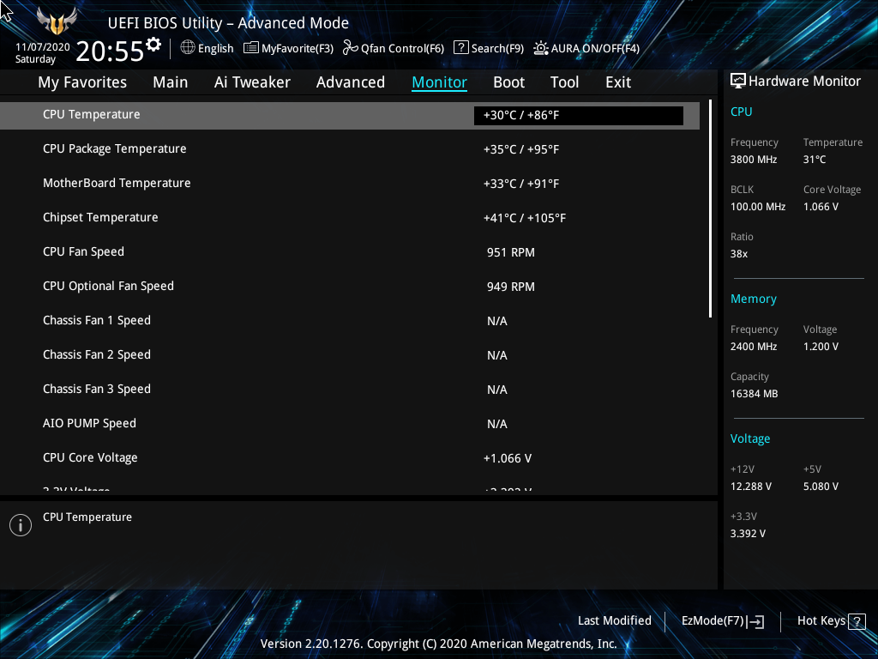Select Chassis Fan 1 Speed row

[350, 321]
